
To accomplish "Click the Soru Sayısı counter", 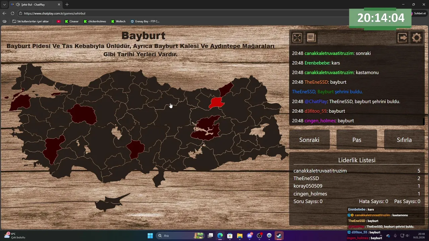I will 308,202.
